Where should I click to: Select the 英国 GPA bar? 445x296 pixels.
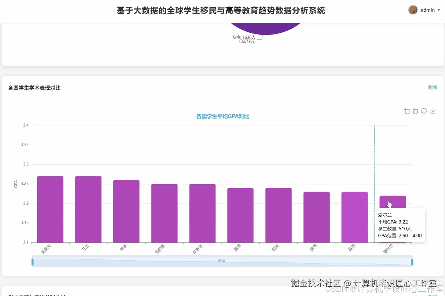(x=355, y=217)
